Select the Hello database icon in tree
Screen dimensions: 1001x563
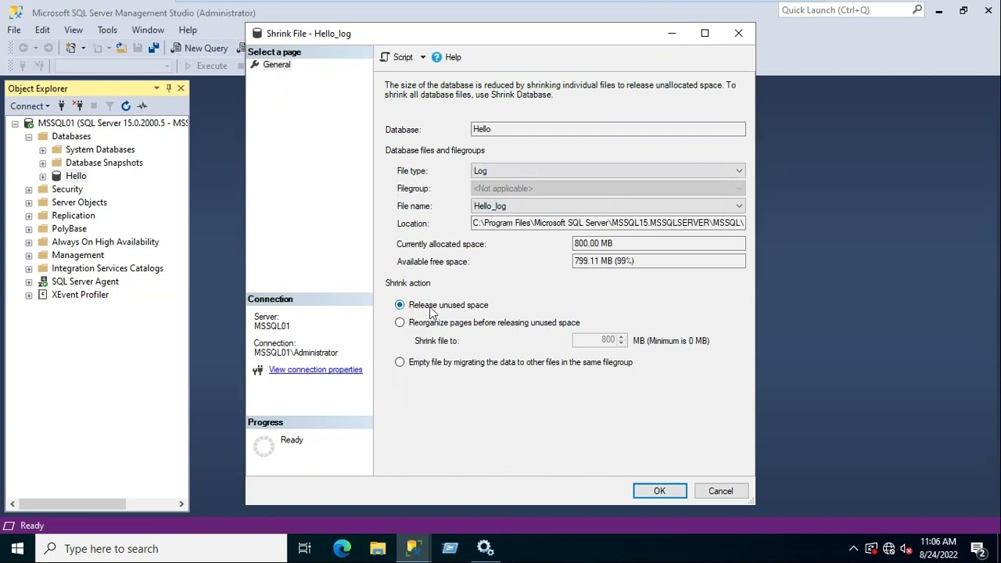click(56, 177)
